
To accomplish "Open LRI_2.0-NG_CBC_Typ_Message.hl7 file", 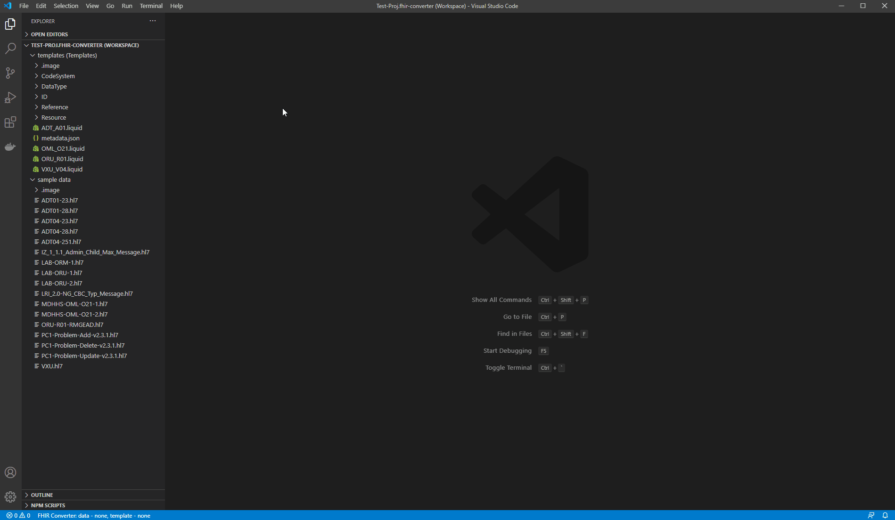I will [x=93, y=293].
